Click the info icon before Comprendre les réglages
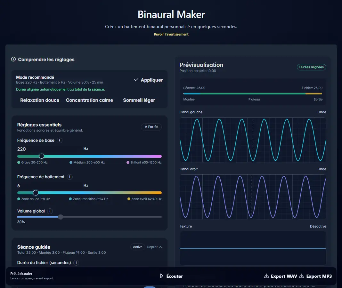The image size is (342, 288). pyautogui.click(x=13, y=59)
